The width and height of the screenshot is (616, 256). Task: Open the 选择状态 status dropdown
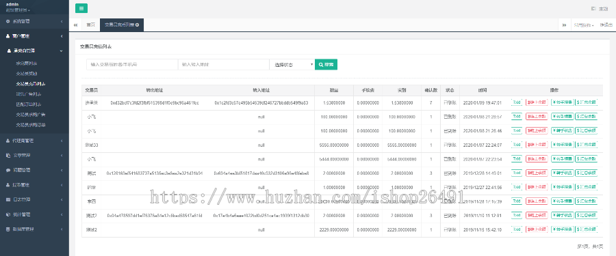point(292,65)
